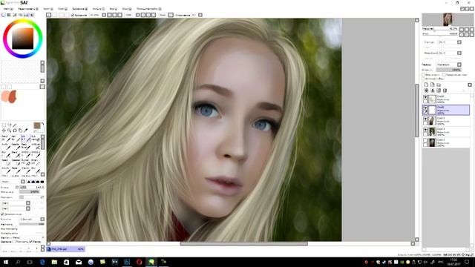Open the Файл menu

(x=8, y=9)
